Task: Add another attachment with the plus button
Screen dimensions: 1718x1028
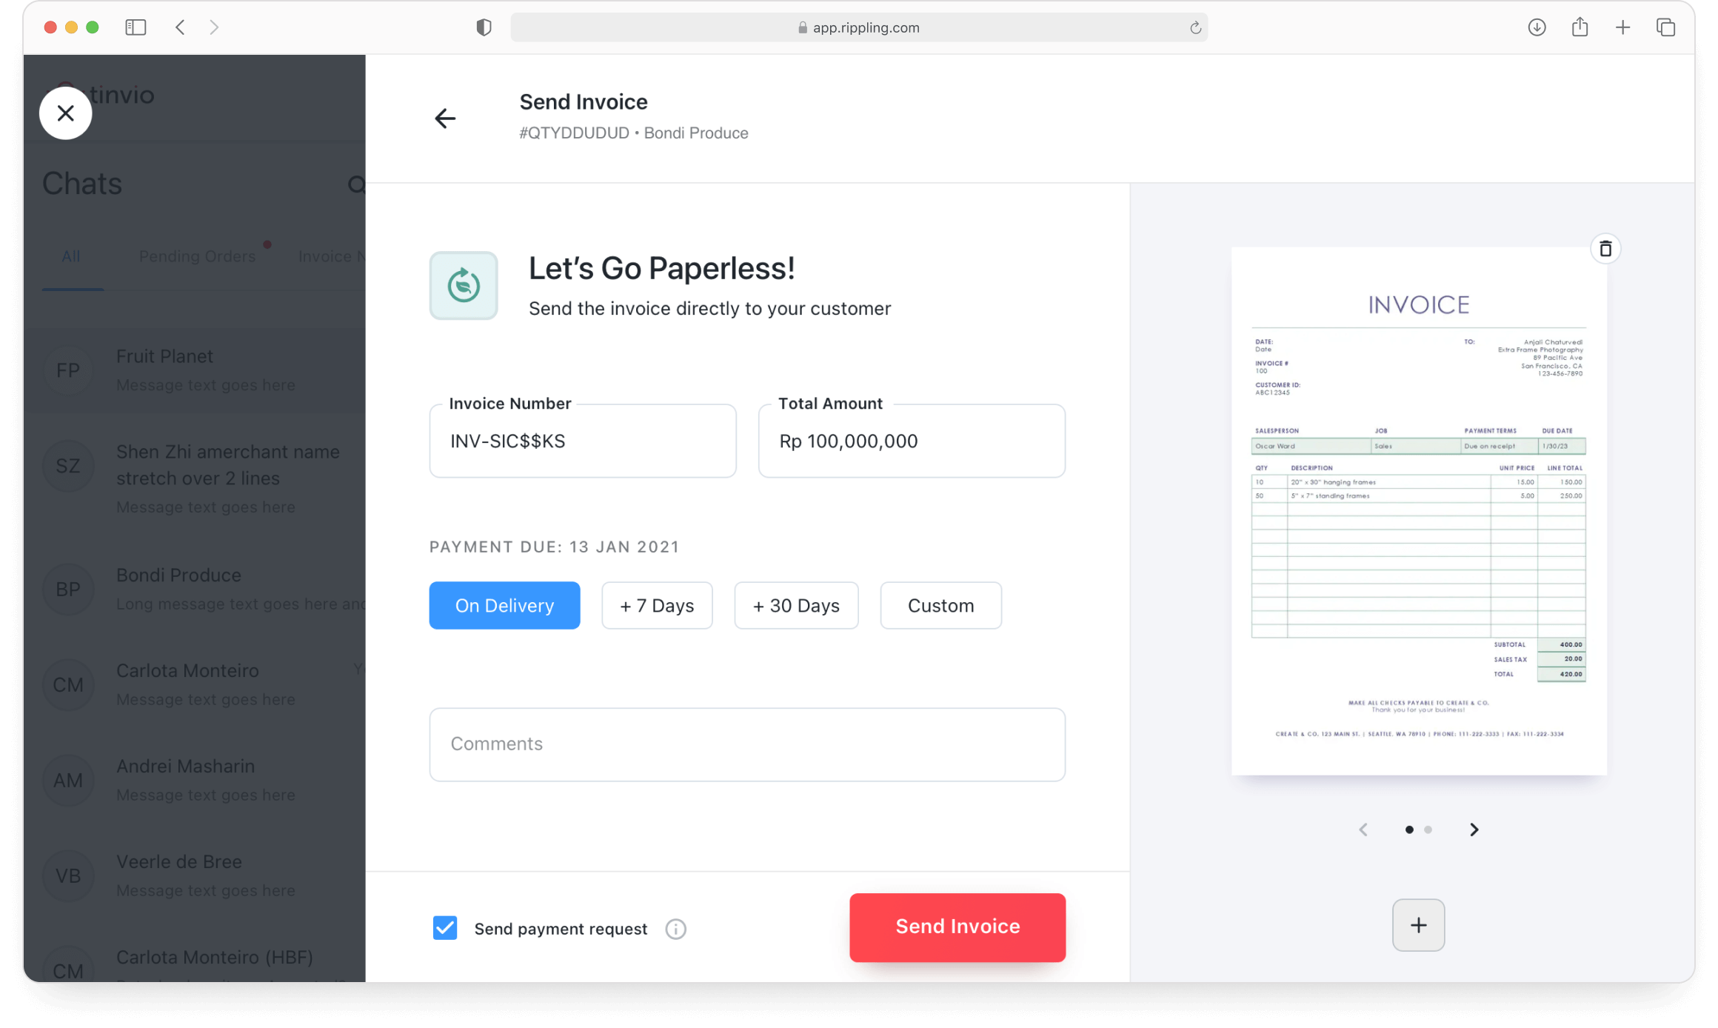Action: pos(1418,925)
